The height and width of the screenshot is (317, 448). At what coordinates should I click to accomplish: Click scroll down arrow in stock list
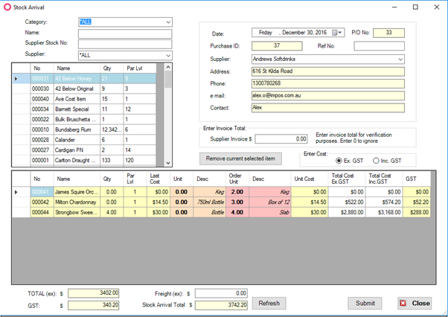pyautogui.click(x=168, y=163)
